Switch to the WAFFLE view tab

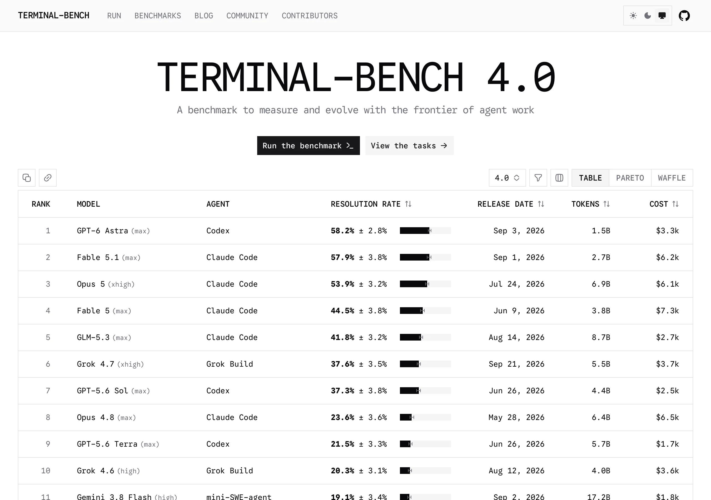tap(672, 178)
